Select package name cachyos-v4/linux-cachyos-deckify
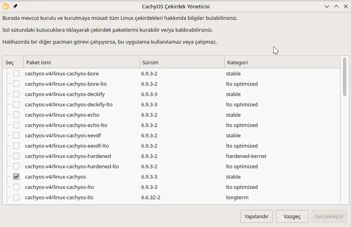The image size is (351, 227). point(65,94)
